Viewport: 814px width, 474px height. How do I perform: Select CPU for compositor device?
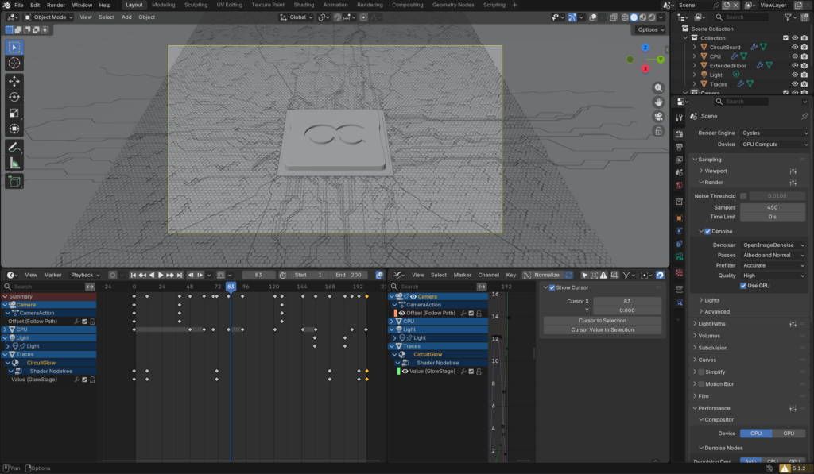click(x=756, y=434)
